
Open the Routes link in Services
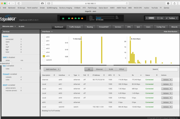coord(5,36)
